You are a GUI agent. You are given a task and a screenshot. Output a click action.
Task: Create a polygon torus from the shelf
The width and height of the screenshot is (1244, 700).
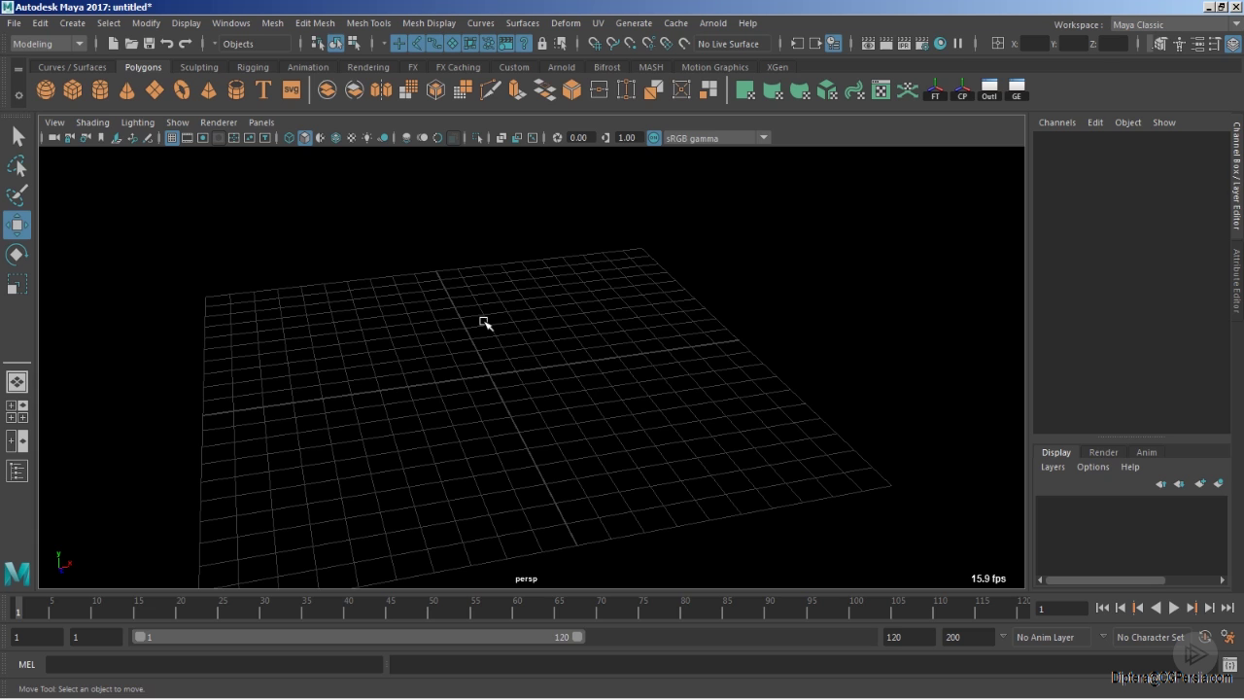pos(182,90)
